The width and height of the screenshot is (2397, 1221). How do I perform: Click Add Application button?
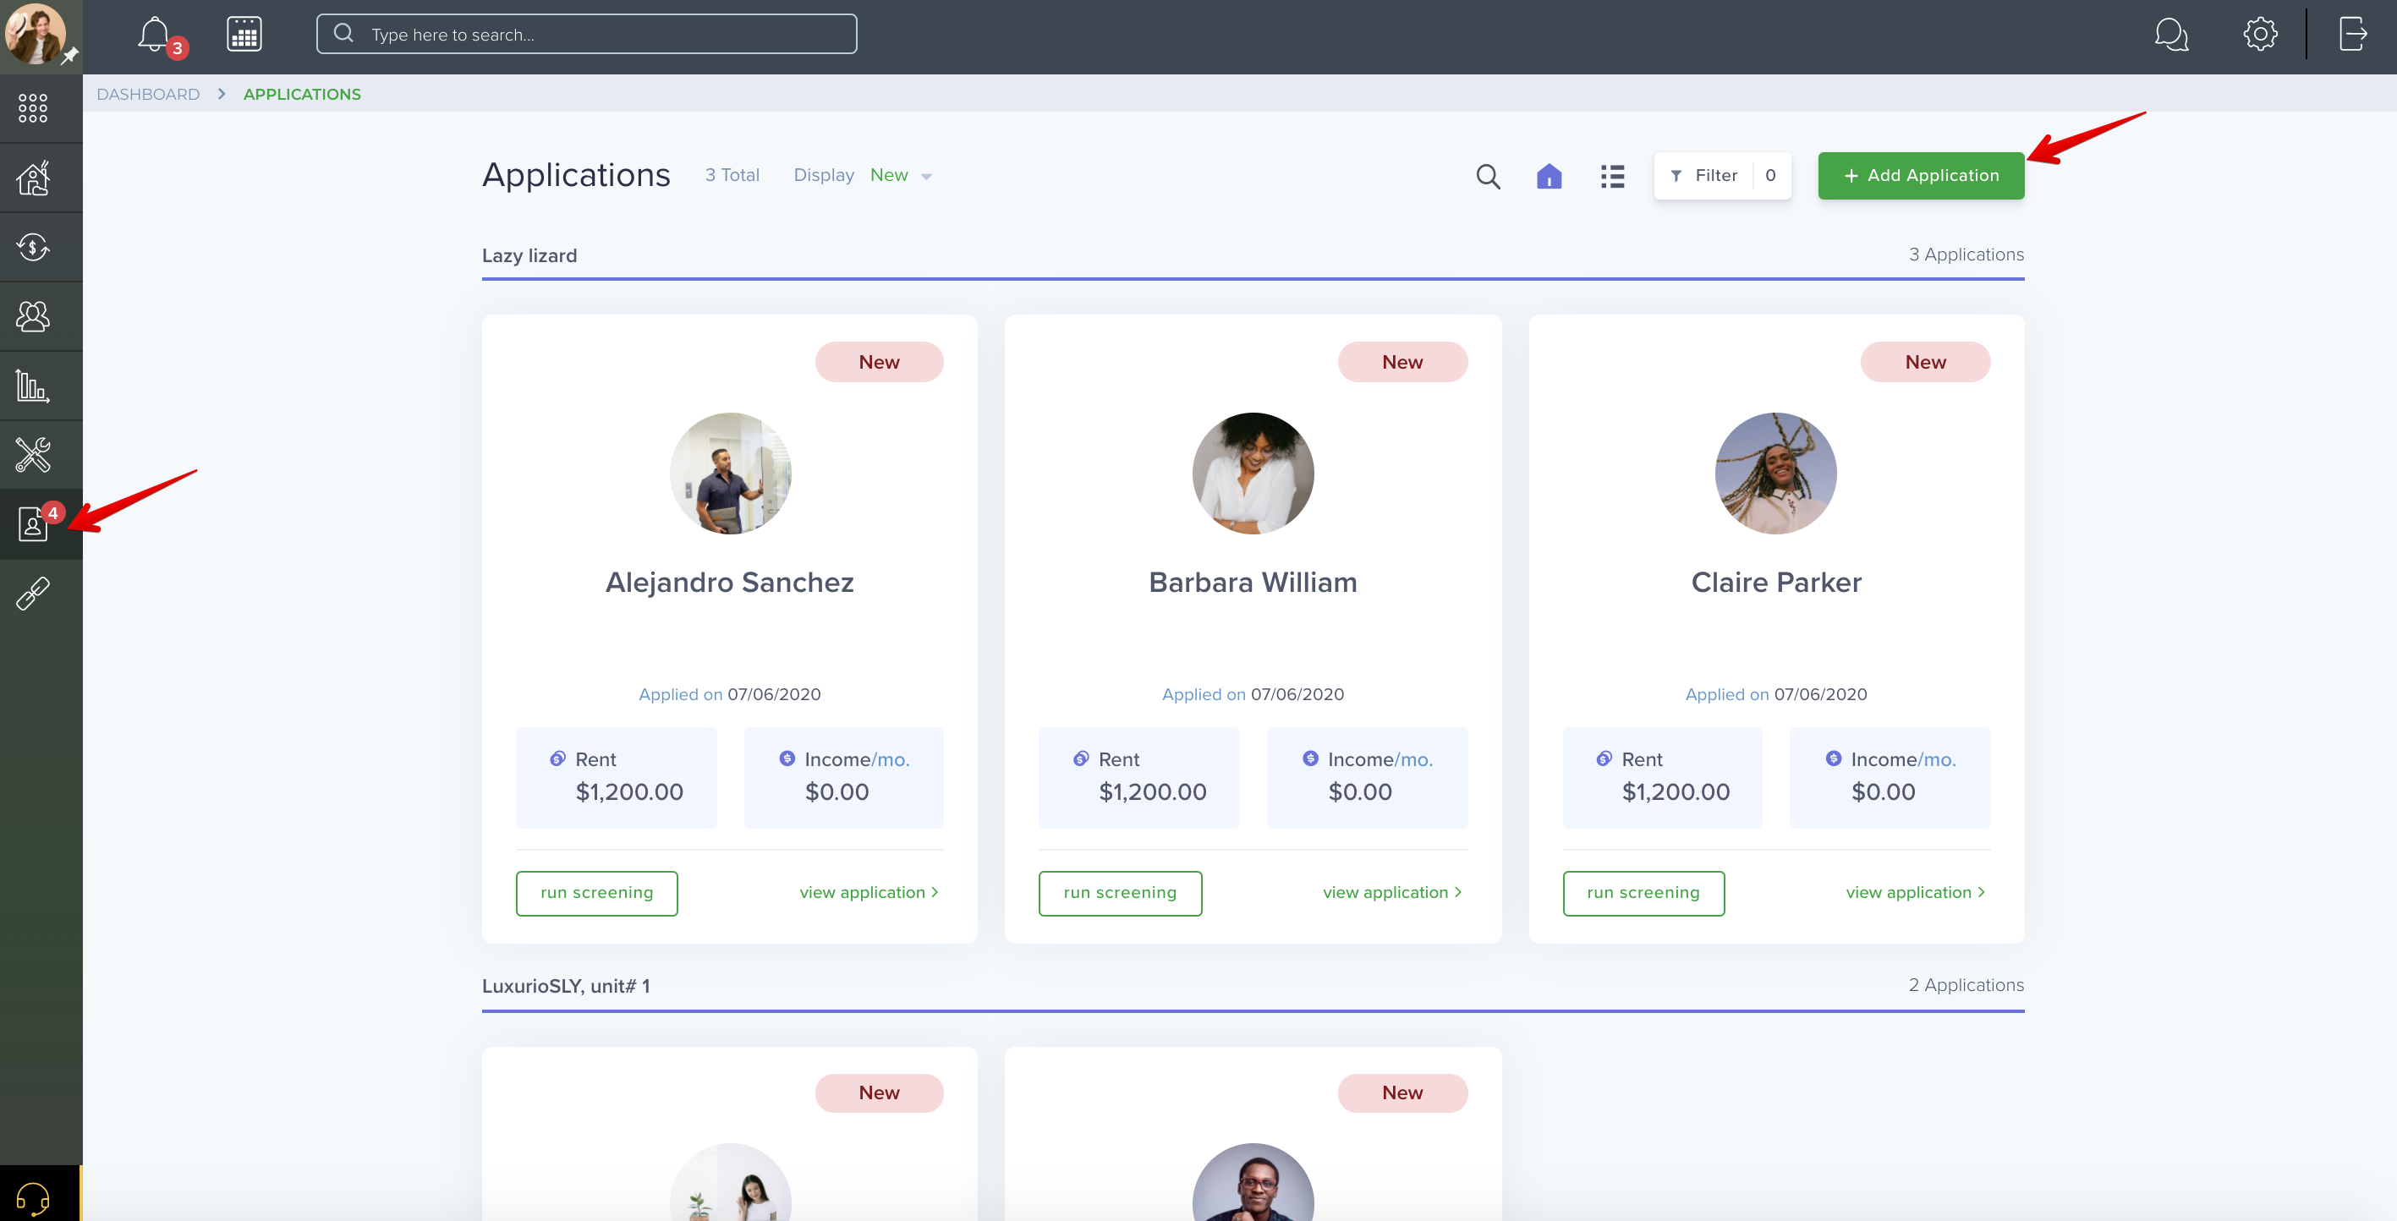1921,175
